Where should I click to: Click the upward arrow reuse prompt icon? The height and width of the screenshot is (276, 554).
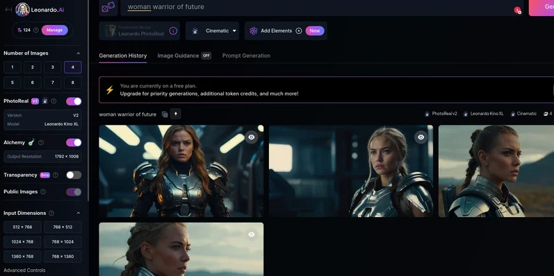click(x=176, y=114)
